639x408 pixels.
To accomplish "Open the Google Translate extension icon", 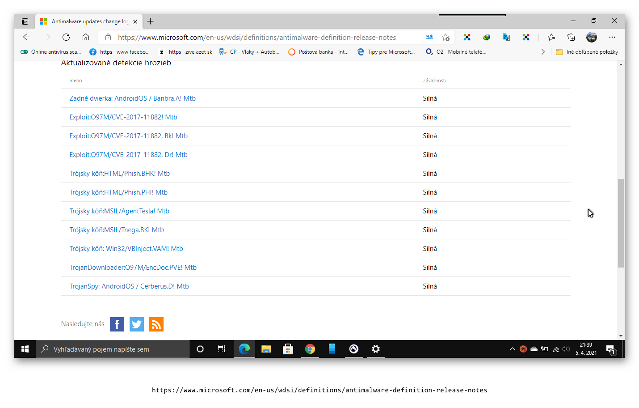I will 506,37.
